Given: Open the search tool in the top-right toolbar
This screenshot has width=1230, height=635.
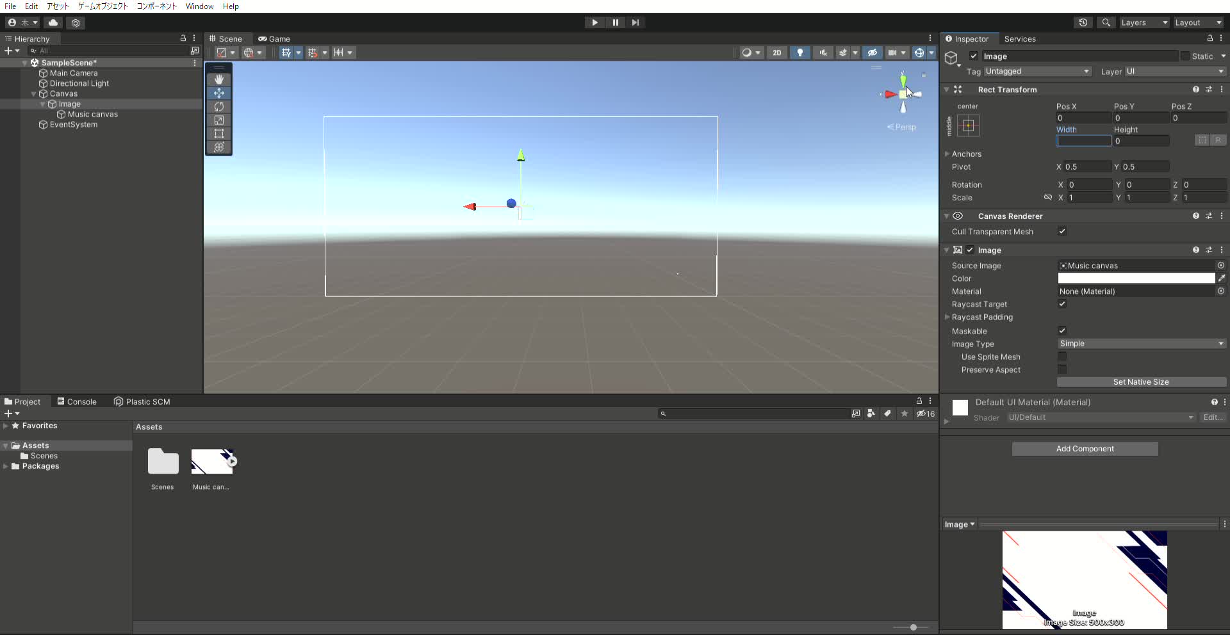Looking at the screenshot, I should [1106, 22].
